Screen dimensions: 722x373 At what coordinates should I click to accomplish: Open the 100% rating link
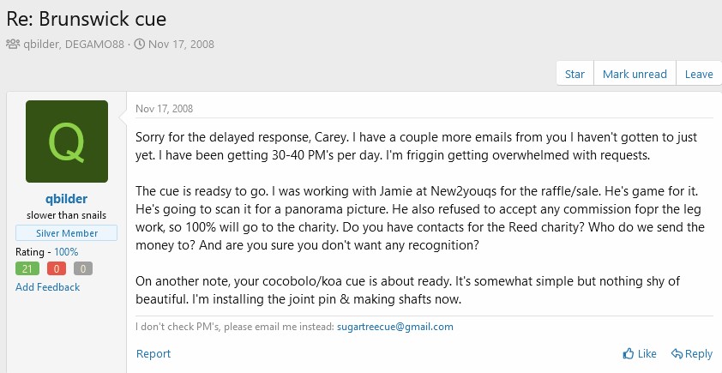click(66, 252)
